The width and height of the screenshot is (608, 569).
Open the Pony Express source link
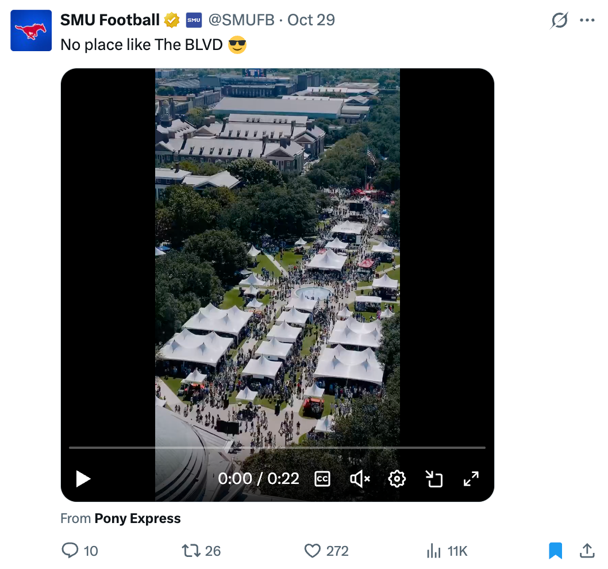point(137,518)
